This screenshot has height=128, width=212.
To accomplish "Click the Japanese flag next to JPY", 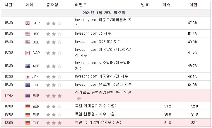I will click(28, 77).
